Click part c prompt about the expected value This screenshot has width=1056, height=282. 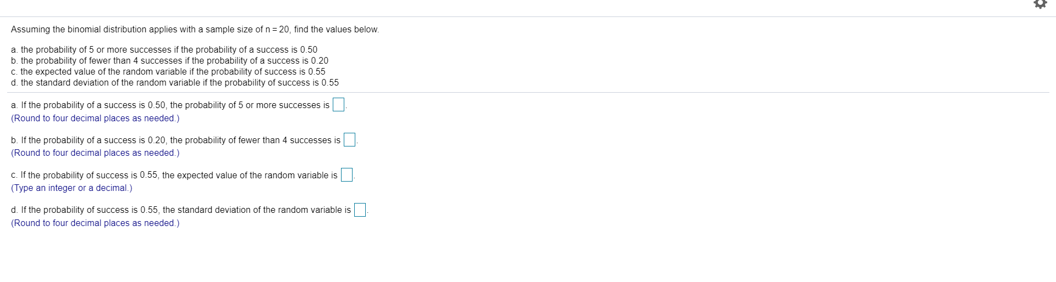tap(174, 176)
